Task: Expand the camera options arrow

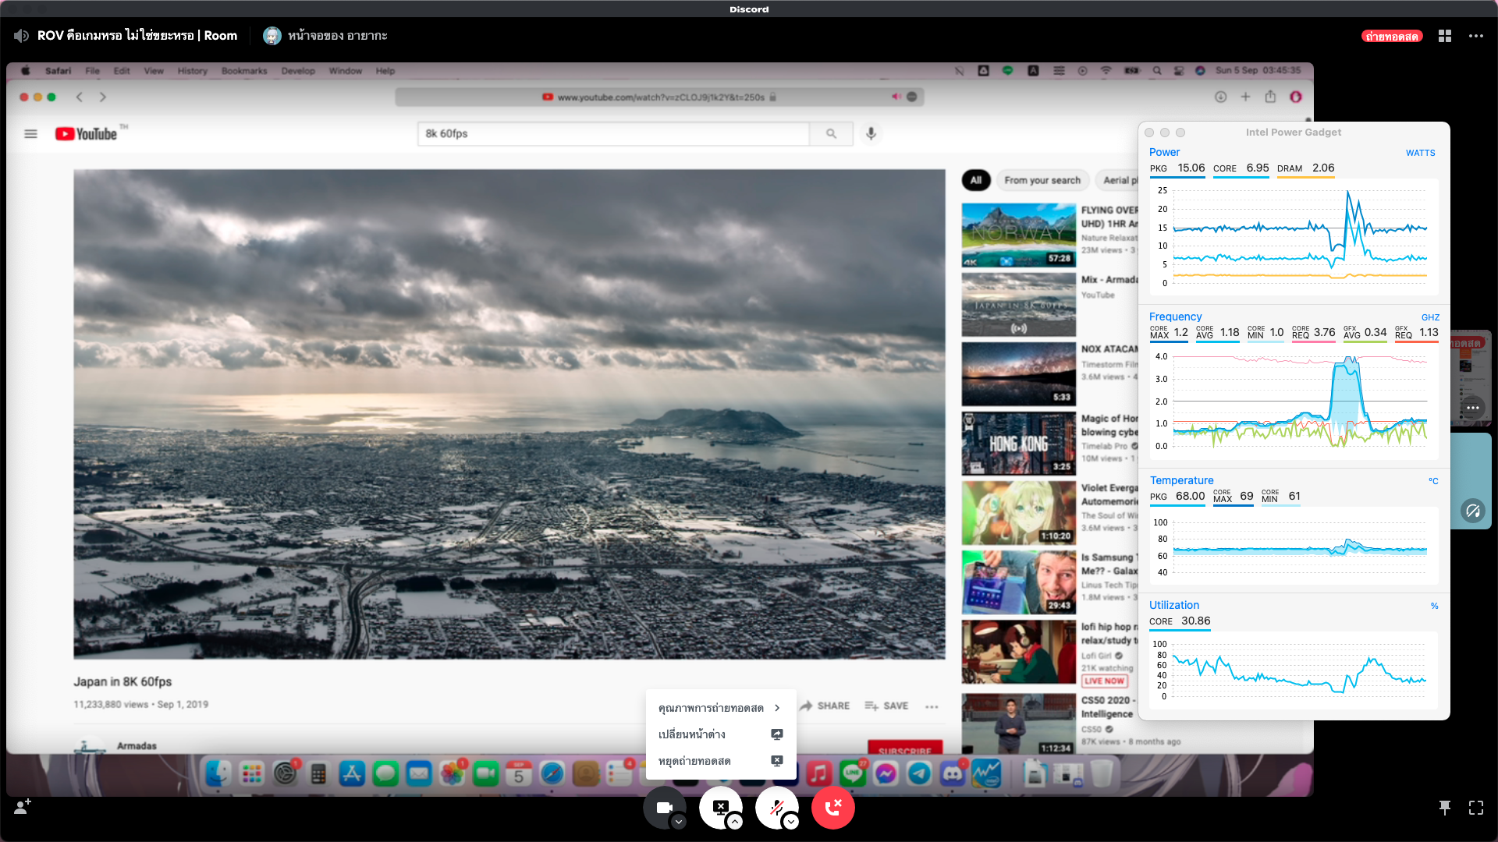Action: (679, 822)
